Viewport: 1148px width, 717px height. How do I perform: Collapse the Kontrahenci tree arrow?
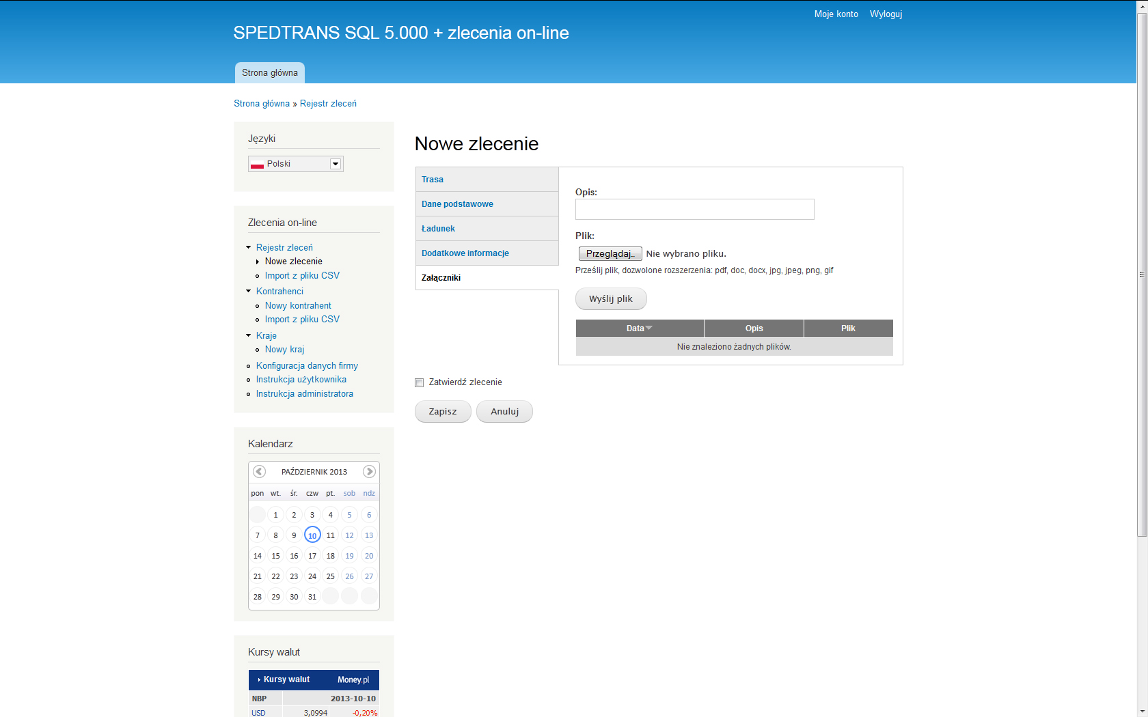coord(249,291)
